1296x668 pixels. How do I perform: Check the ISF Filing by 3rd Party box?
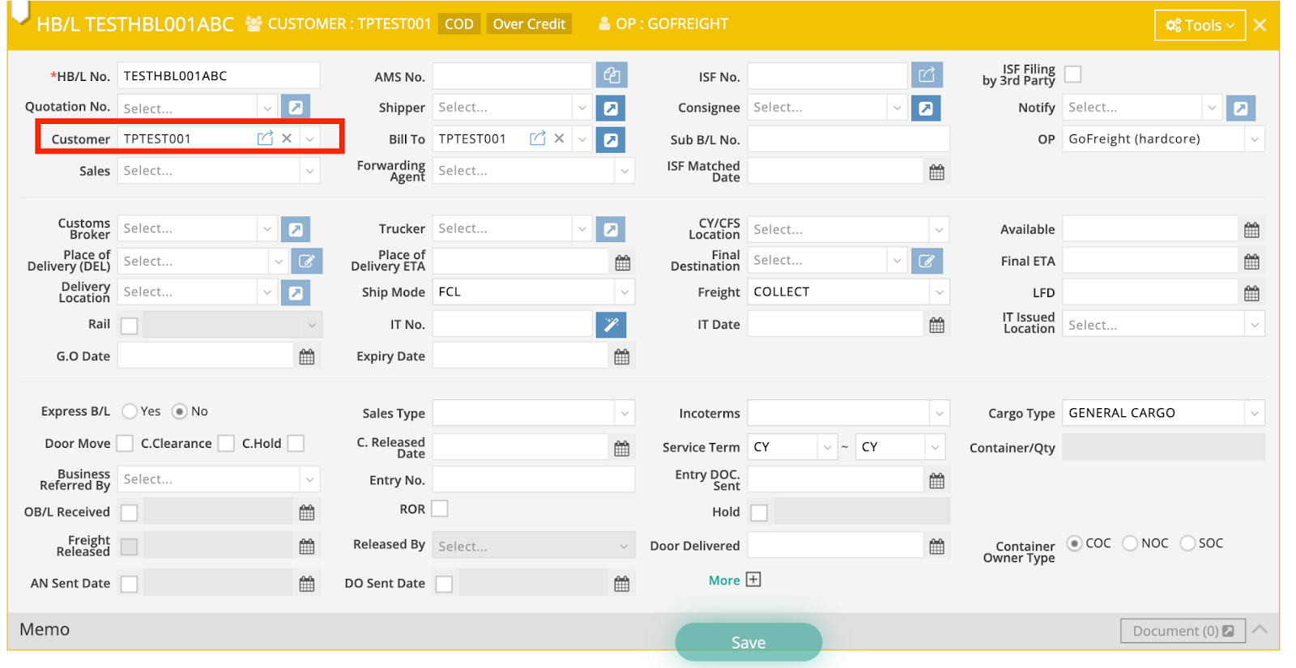coord(1072,74)
